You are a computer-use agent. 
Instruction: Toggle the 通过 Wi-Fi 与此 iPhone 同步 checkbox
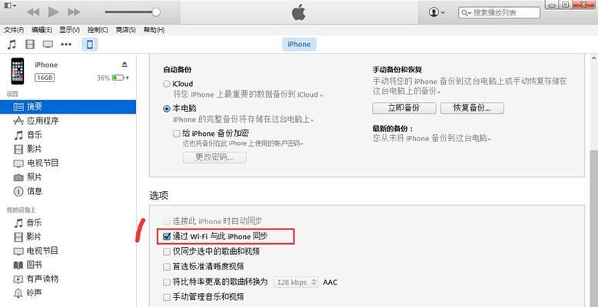(166, 236)
